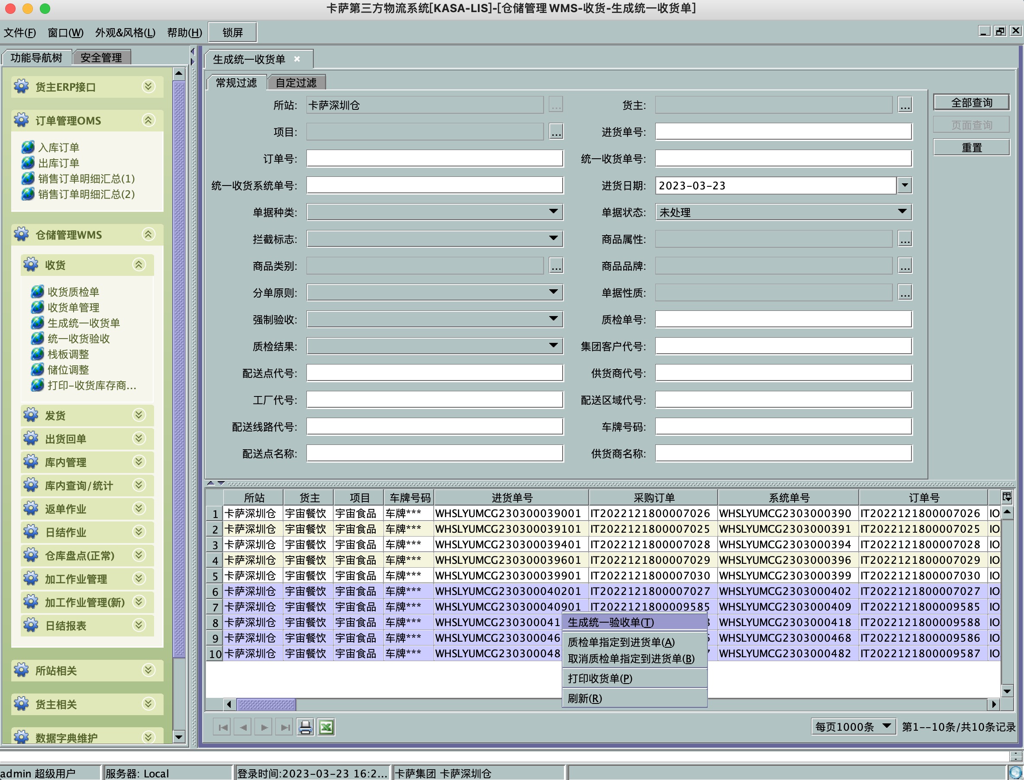
Task: Collapse the 收货 submenu
Action: 139,265
